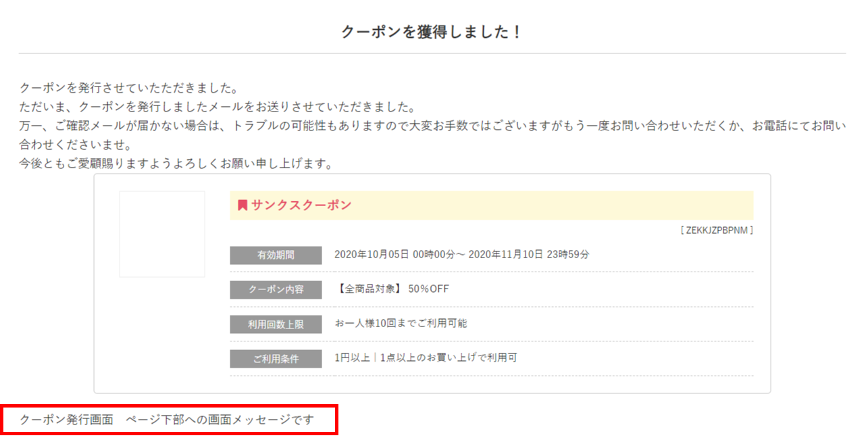Click the coupon code ZEKKJZPBPNM
868x442 pixels.
717,230
